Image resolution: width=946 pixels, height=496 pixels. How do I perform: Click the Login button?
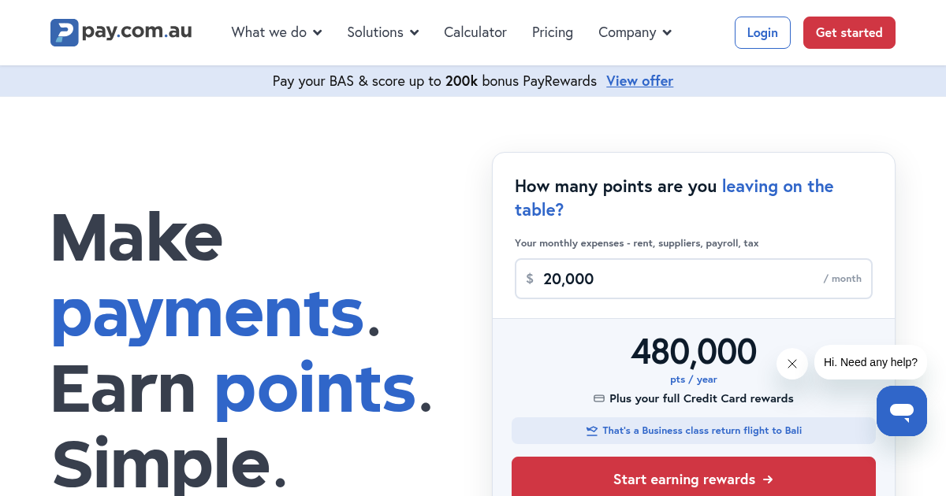click(x=762, y=32)
